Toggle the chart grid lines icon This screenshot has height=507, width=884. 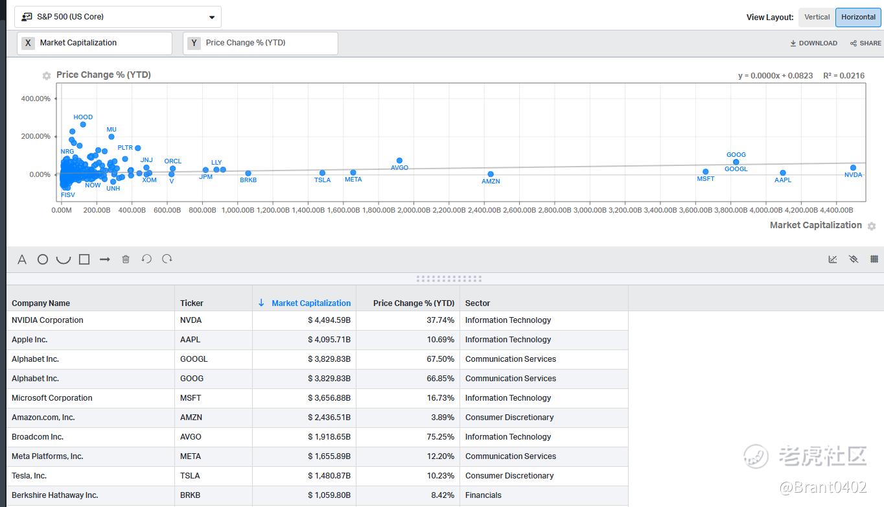click(x=874, y=259)
